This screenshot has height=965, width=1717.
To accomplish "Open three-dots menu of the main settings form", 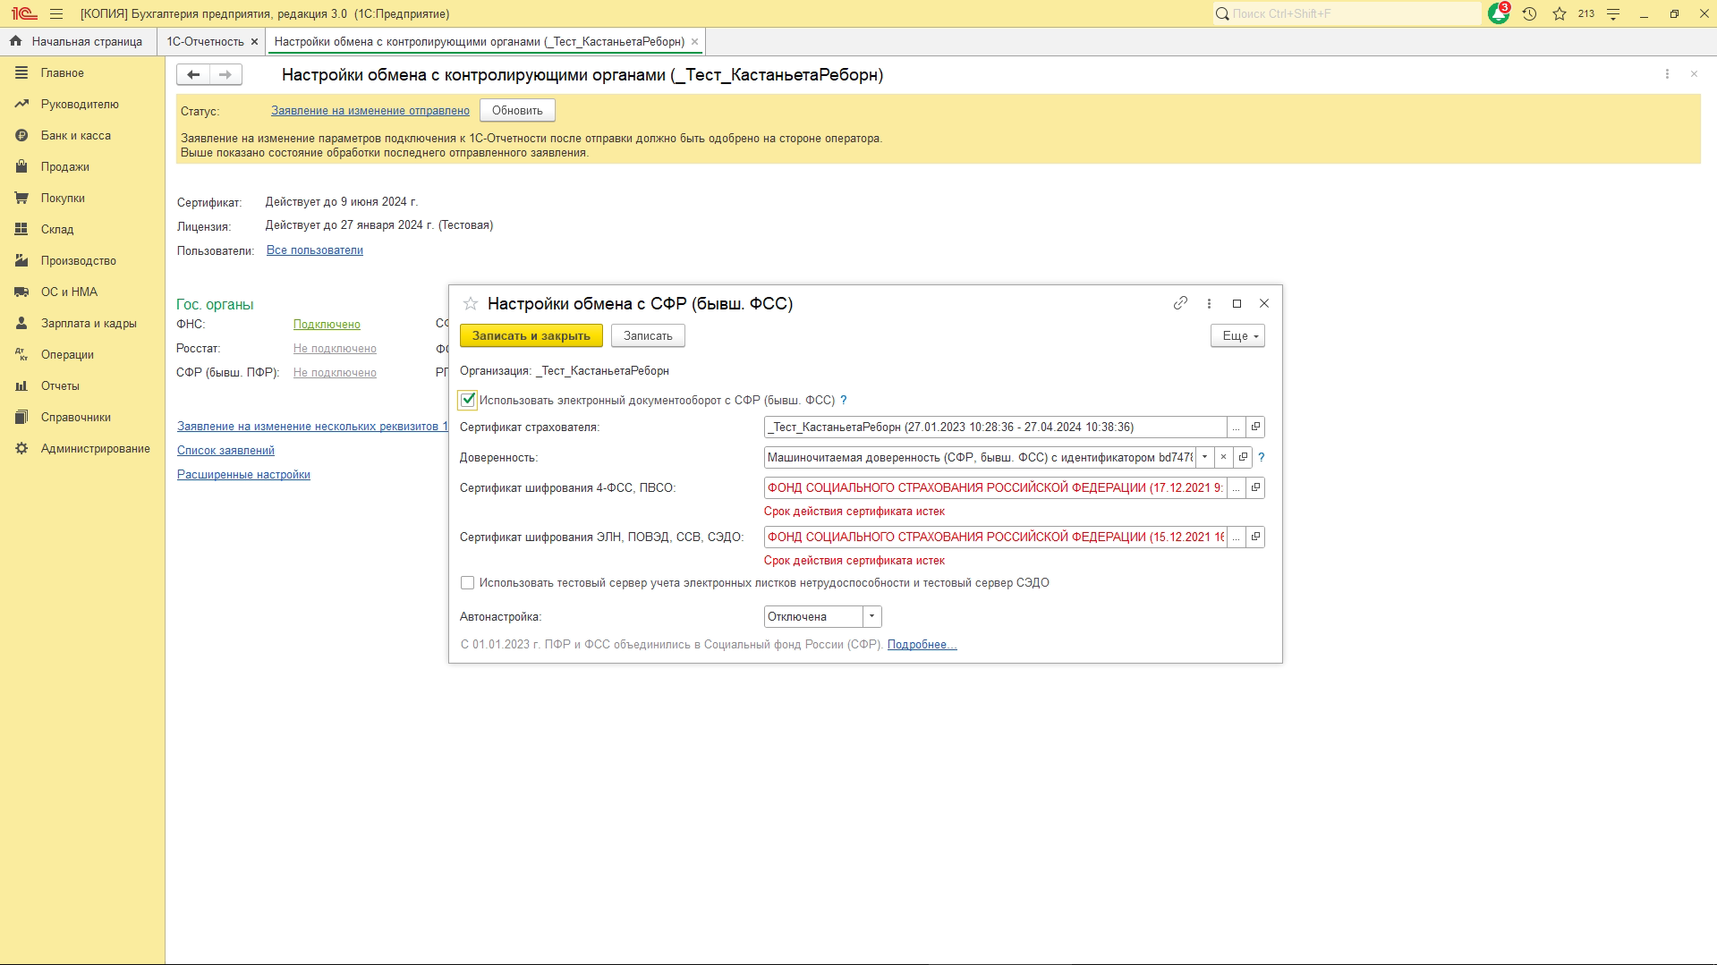I will click(1667, 74).
